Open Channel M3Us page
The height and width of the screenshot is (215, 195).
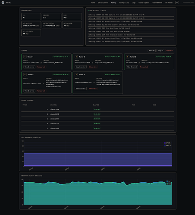157,3
